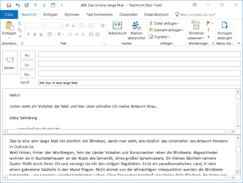This screenshot has height=183, width=243.
Task: Apply bullet list formatting
Action: [82, 25]
